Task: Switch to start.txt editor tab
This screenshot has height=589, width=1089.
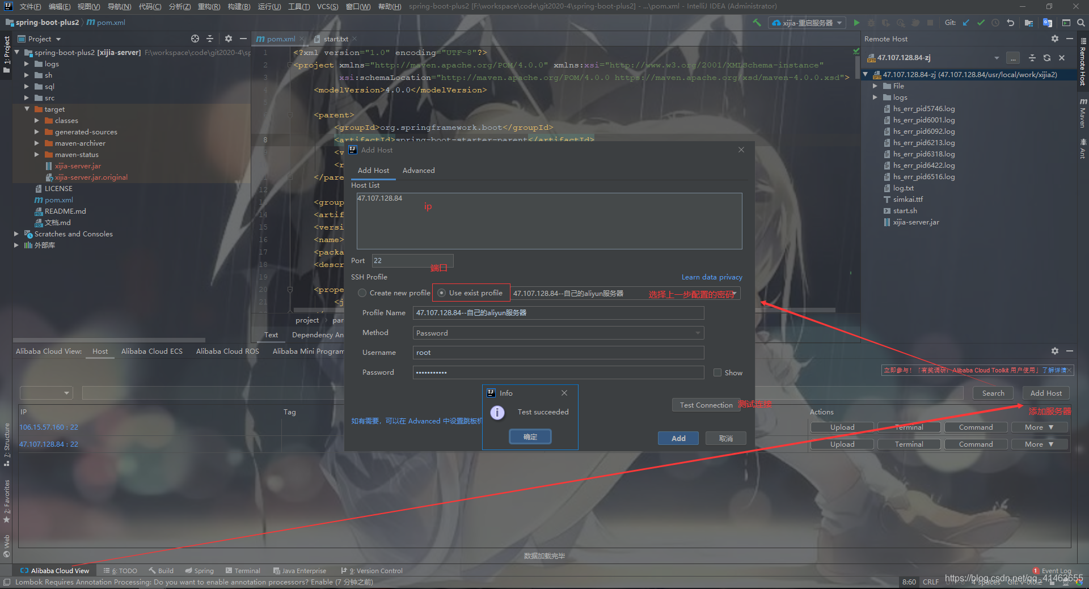Action: [336, 39]
